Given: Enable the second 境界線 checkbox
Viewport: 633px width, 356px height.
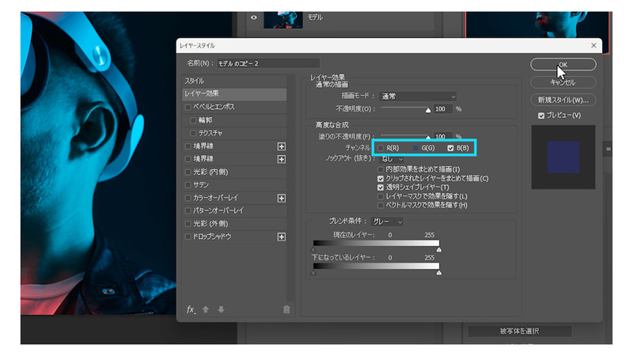Looking at the screenshot, I should (x=188, y=159).
